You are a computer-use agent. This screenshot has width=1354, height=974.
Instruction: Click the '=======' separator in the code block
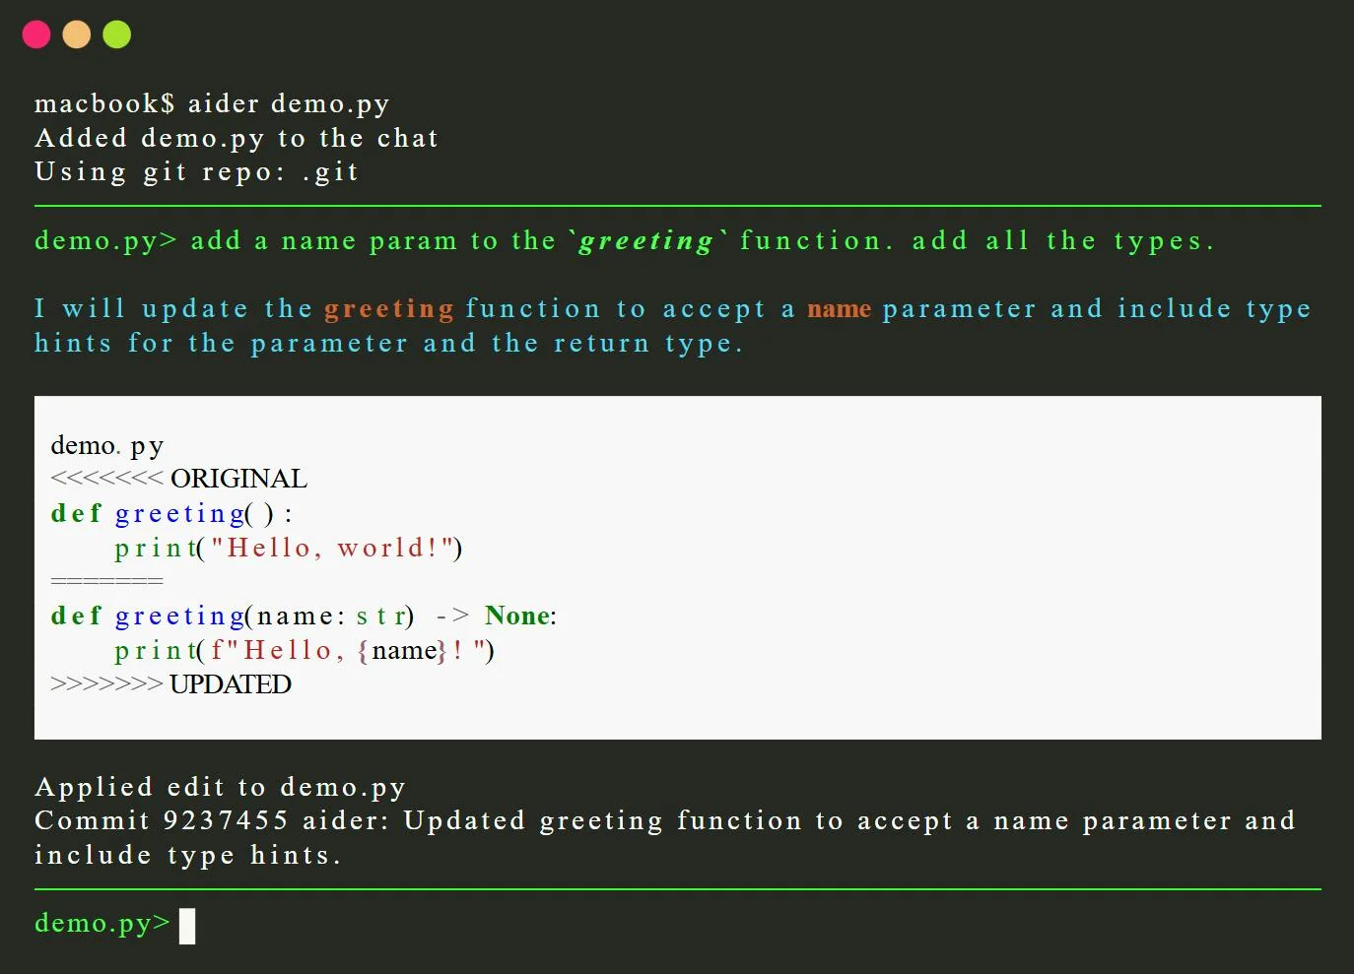click(x=106, y=581)
